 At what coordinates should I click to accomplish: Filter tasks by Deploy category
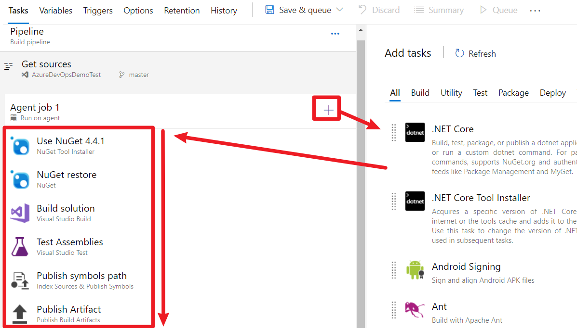(553, 92)
